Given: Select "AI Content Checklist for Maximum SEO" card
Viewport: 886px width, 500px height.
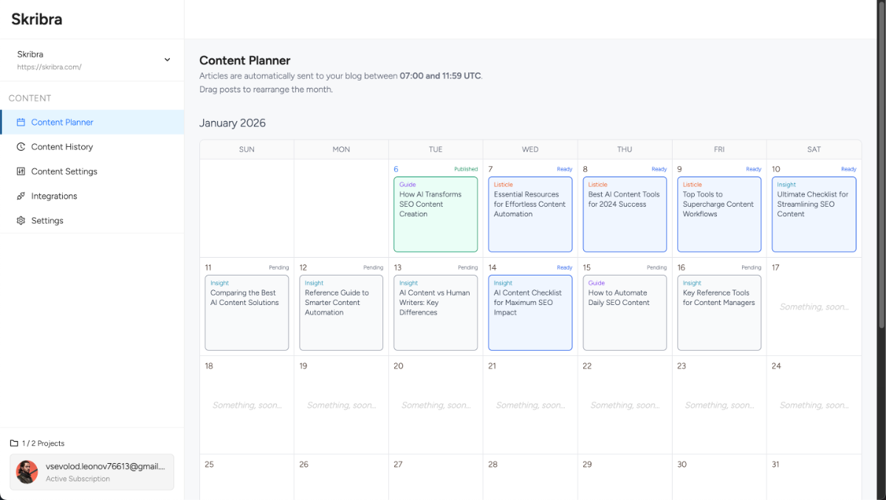Looking at the screenshot, I should point(530,312).
